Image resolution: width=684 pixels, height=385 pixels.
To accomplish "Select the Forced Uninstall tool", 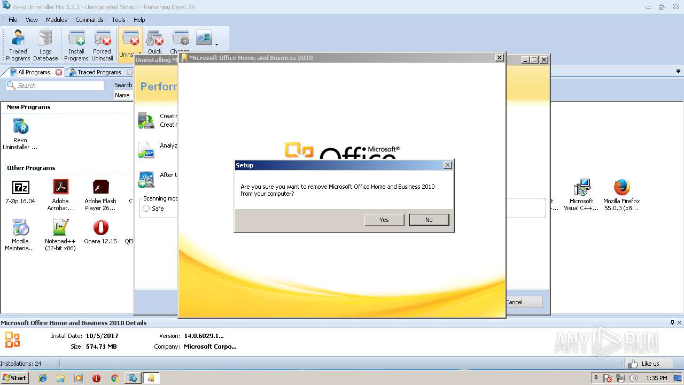I will (x=102, y=45).
